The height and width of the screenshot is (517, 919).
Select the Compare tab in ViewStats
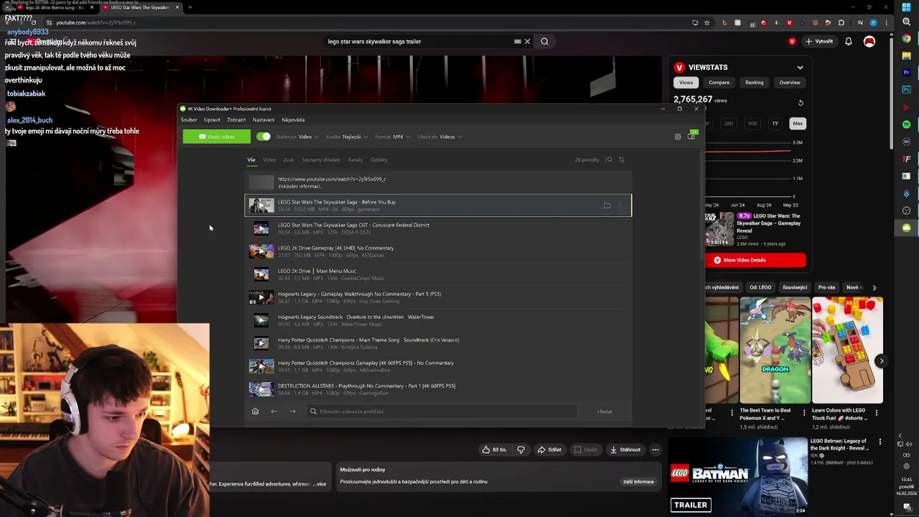pyautogui.click(x=719, y=83)
